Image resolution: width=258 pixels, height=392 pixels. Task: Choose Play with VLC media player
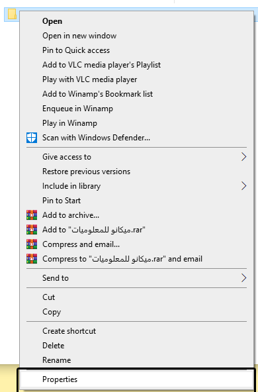point(137,79)
